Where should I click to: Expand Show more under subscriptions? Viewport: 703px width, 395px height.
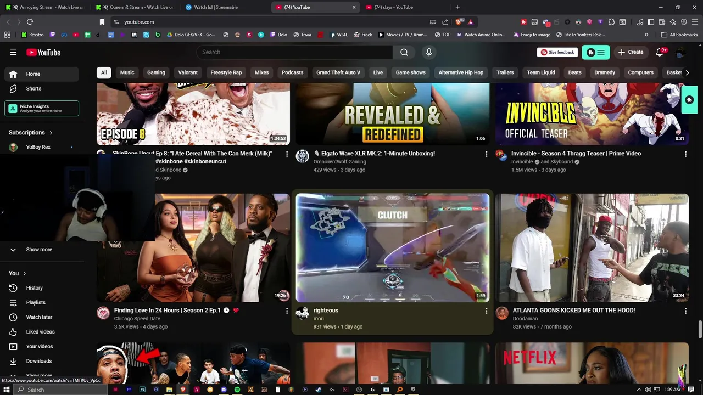pos(42,250)
